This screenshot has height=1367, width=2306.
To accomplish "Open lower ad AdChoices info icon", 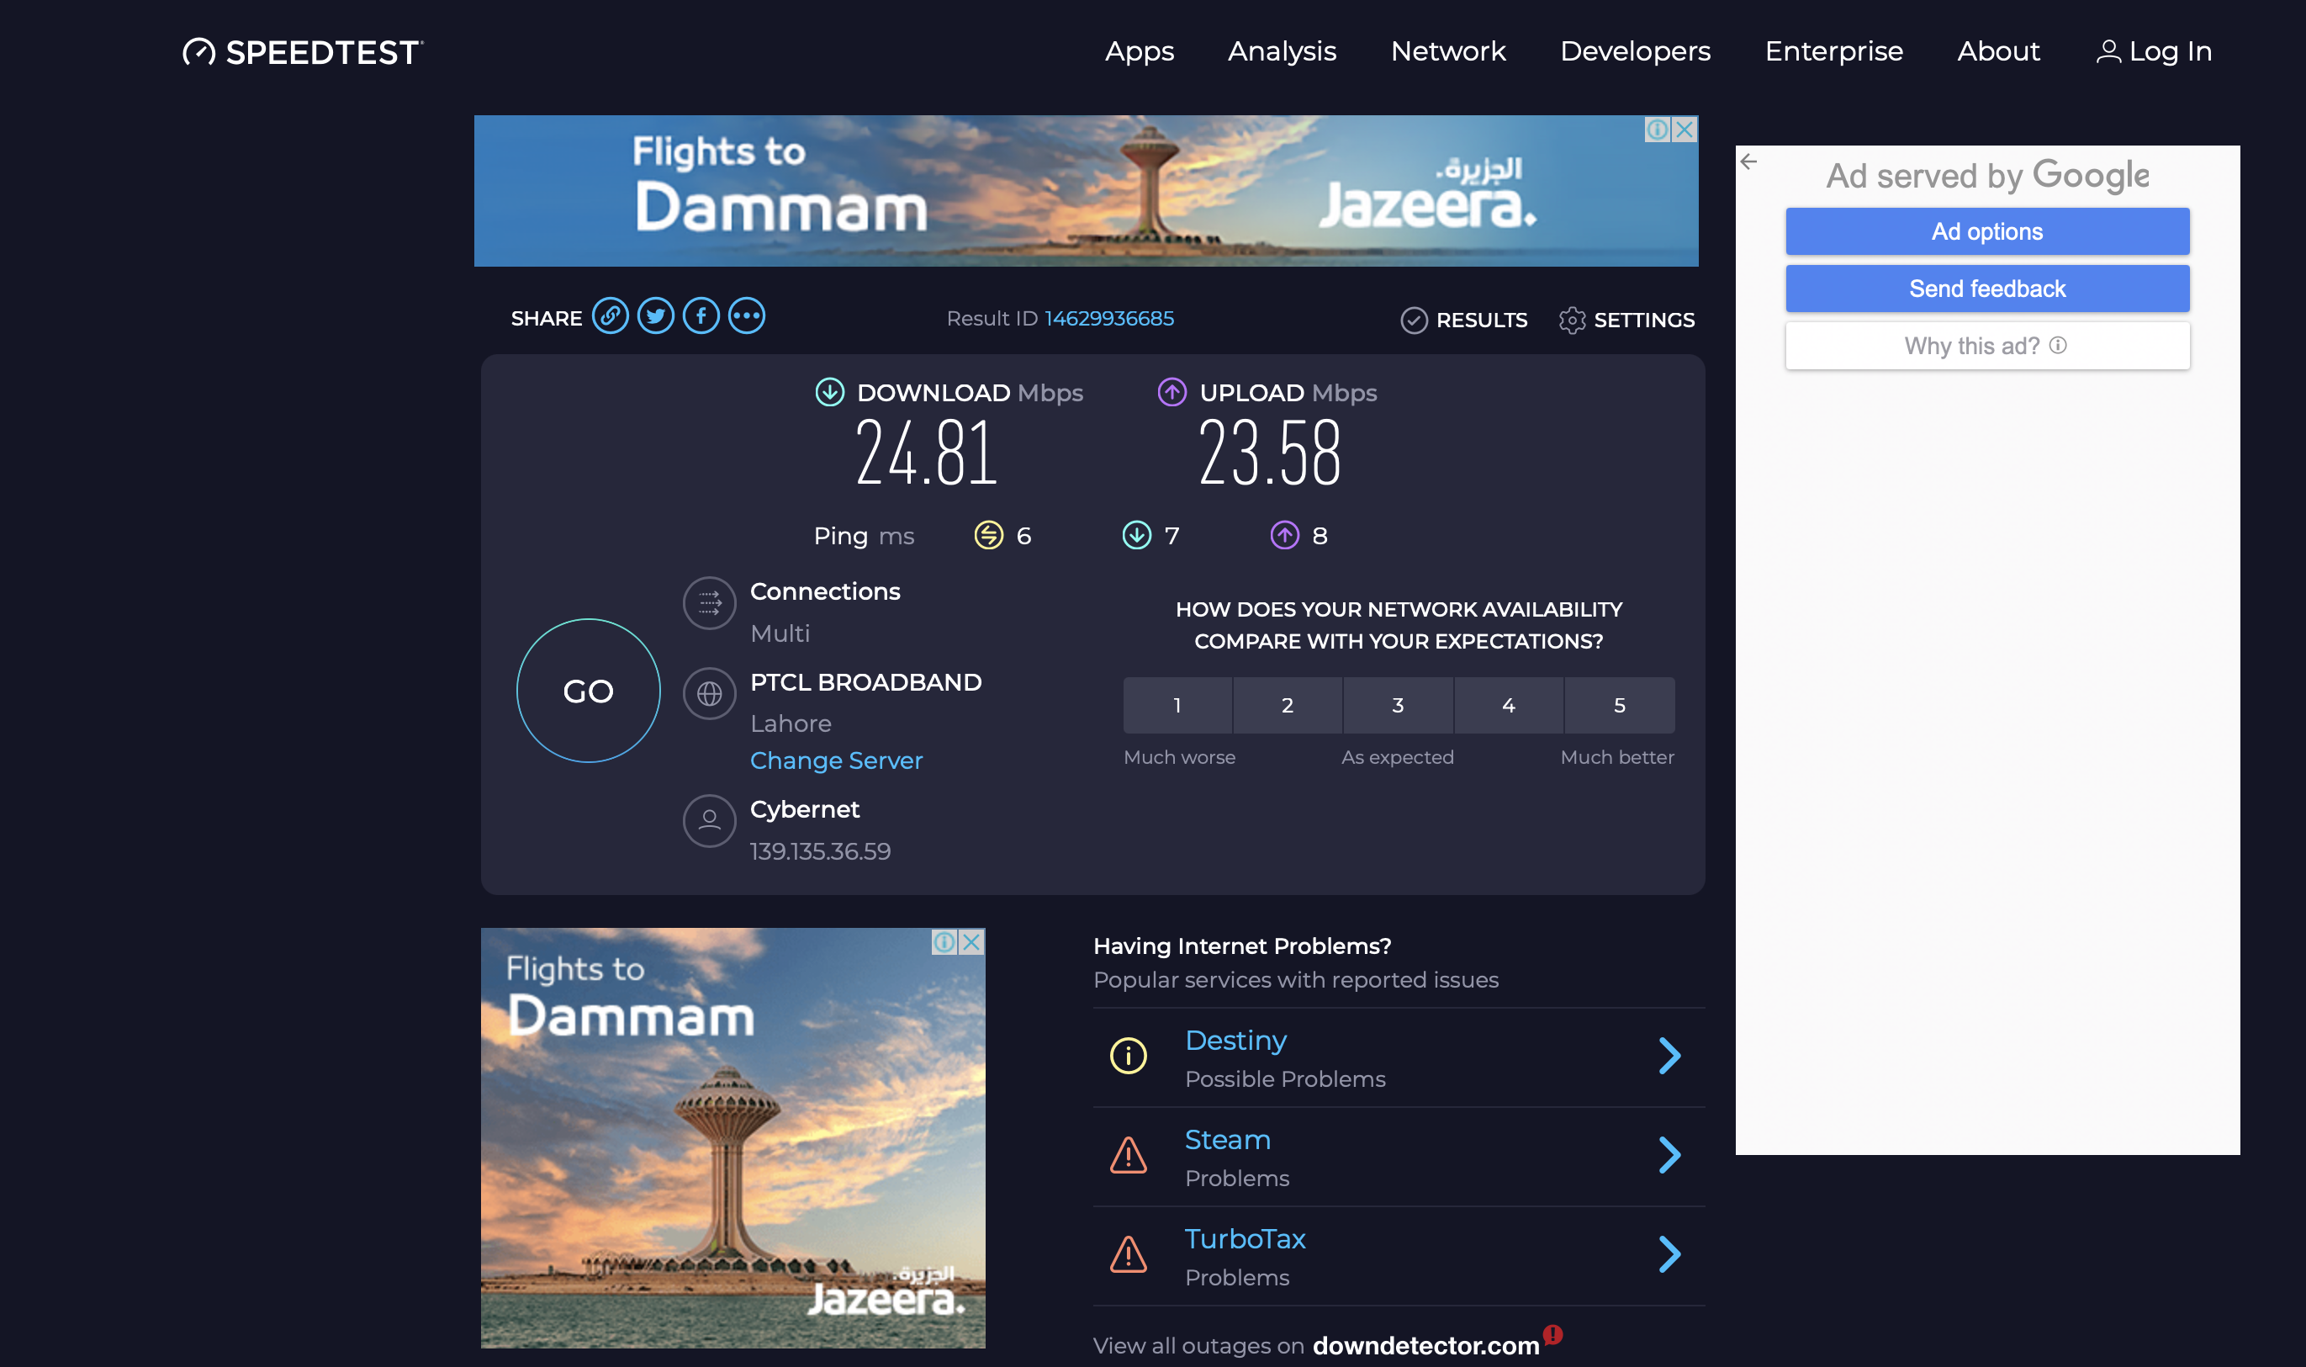I will pyautogui.click(x=945, y=942).
